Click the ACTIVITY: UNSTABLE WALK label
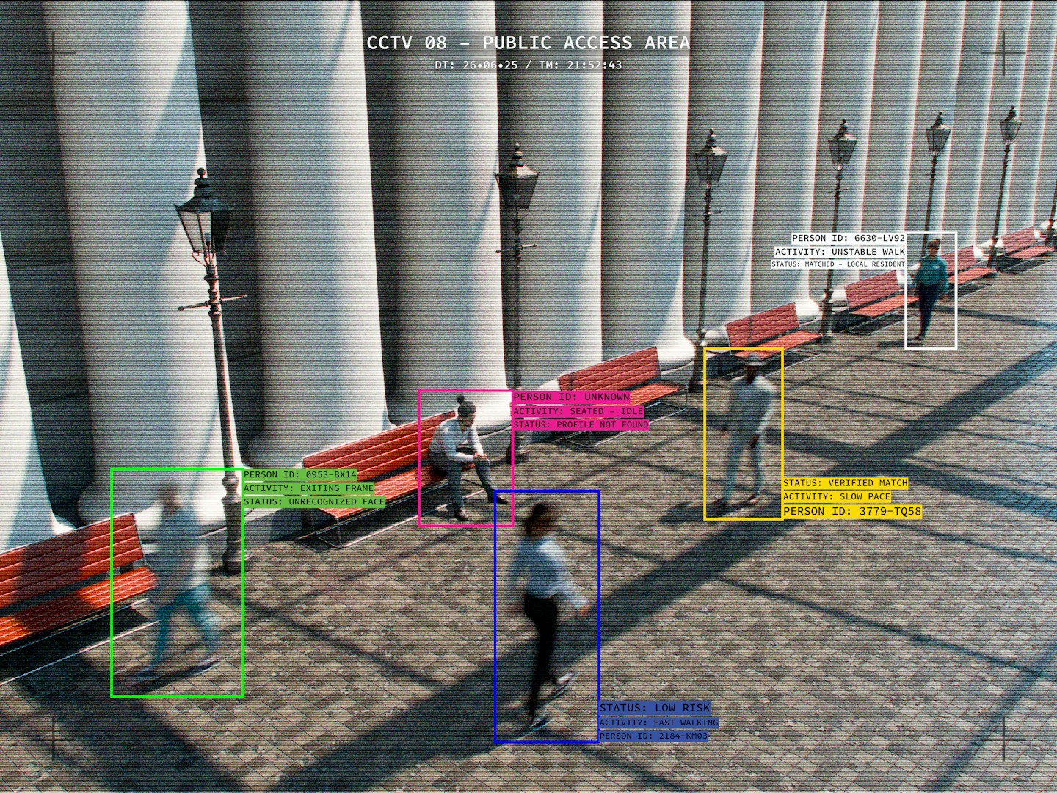Viewport: 1057px width, 793px height. pyautogui.click(x=840, y=252)
